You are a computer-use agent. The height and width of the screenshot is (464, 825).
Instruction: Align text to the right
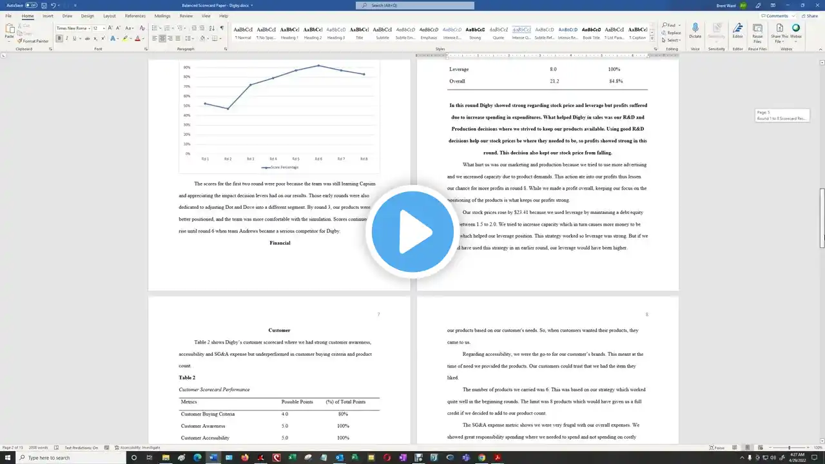tap(170, 39)
